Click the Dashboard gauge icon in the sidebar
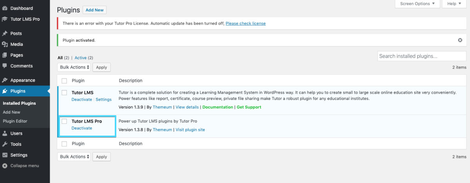Screen dimensions: 470x183 (x=5, y=8)
